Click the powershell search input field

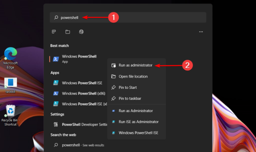128,17
